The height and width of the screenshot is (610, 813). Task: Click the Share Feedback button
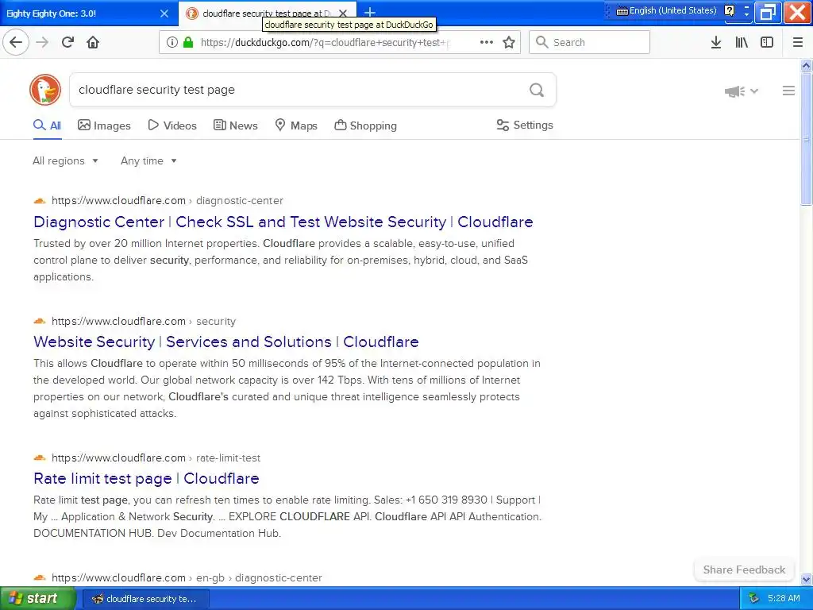744,569
